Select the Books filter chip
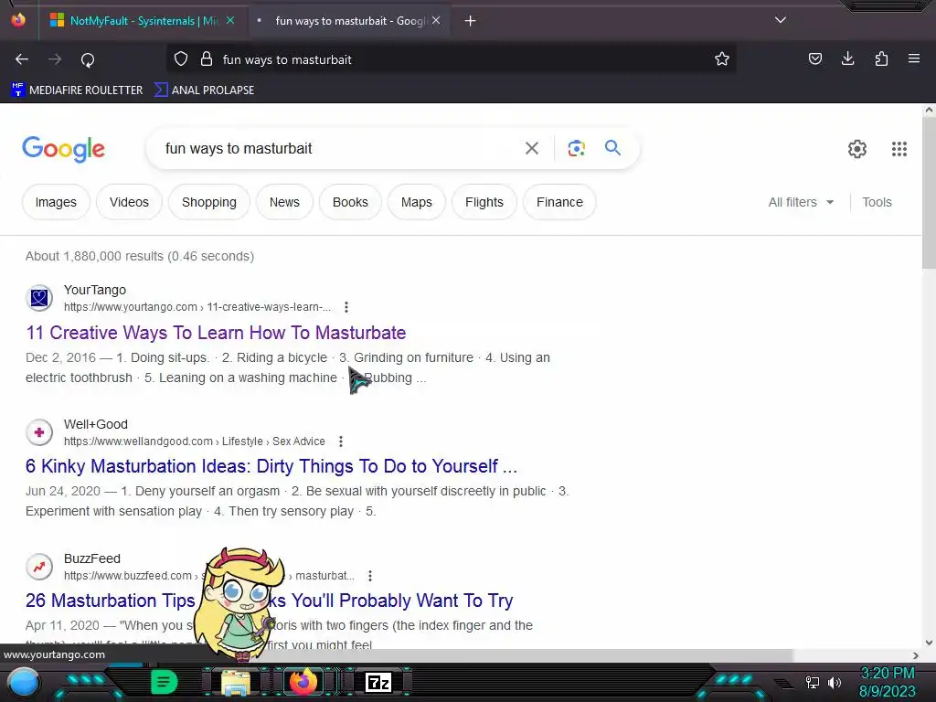This screenshot has height=702, width=936. point(350,202)
